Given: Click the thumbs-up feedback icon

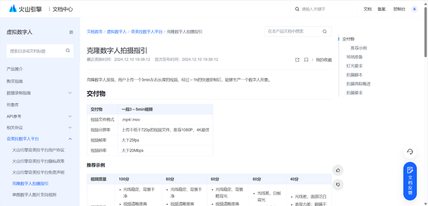Looking at the screenshot, I should tap(338, 170).
